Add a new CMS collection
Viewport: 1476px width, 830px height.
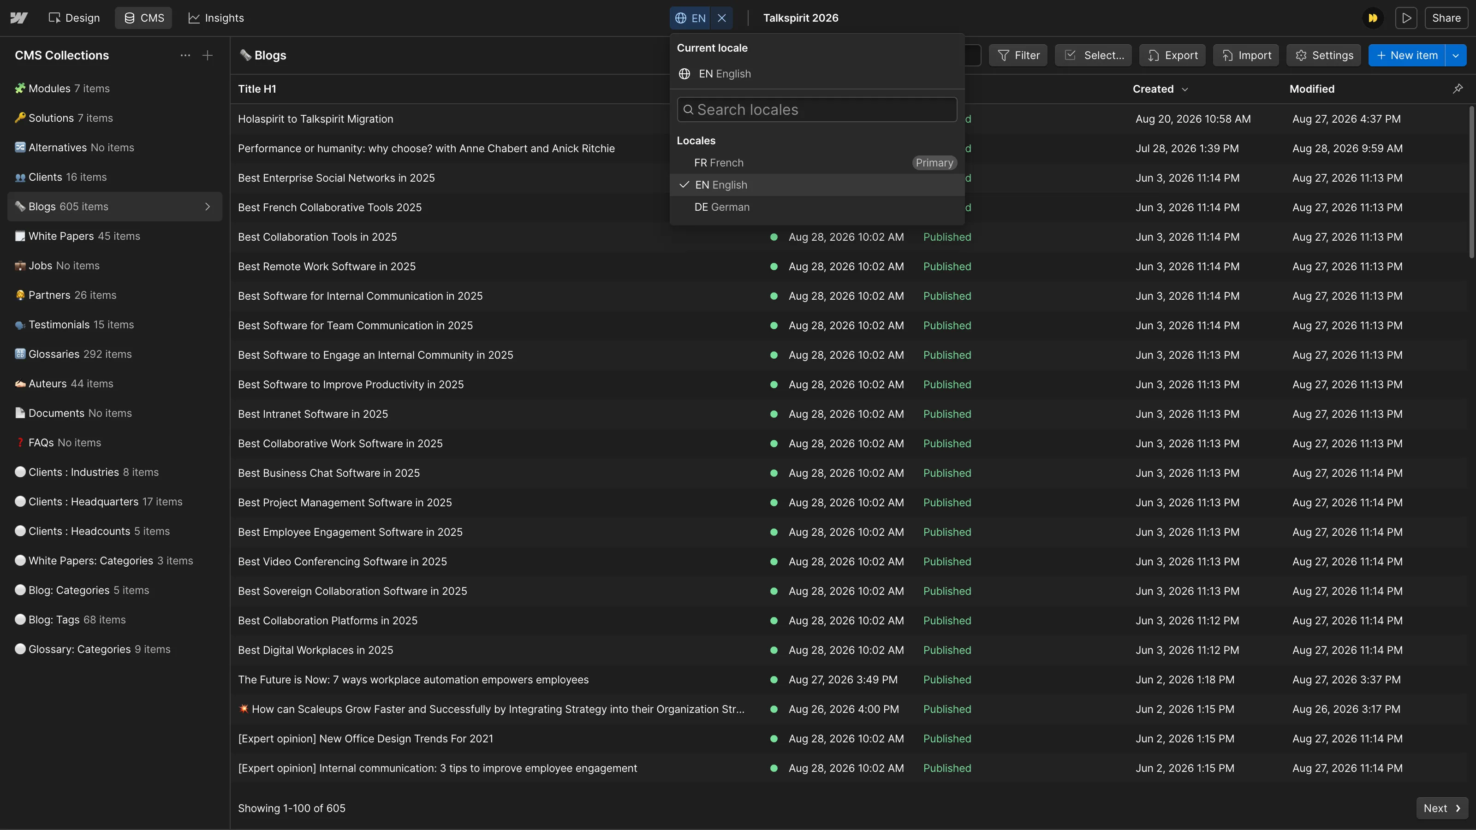[208, 55]
